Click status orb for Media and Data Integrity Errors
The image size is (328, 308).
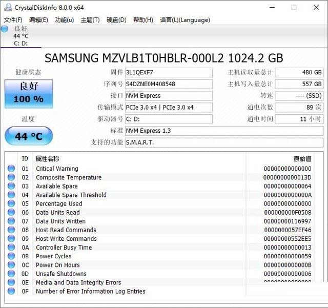pos(11,282)
